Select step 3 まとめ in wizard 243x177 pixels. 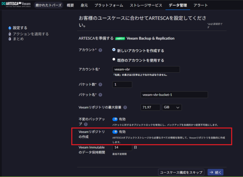click(16, 39)
